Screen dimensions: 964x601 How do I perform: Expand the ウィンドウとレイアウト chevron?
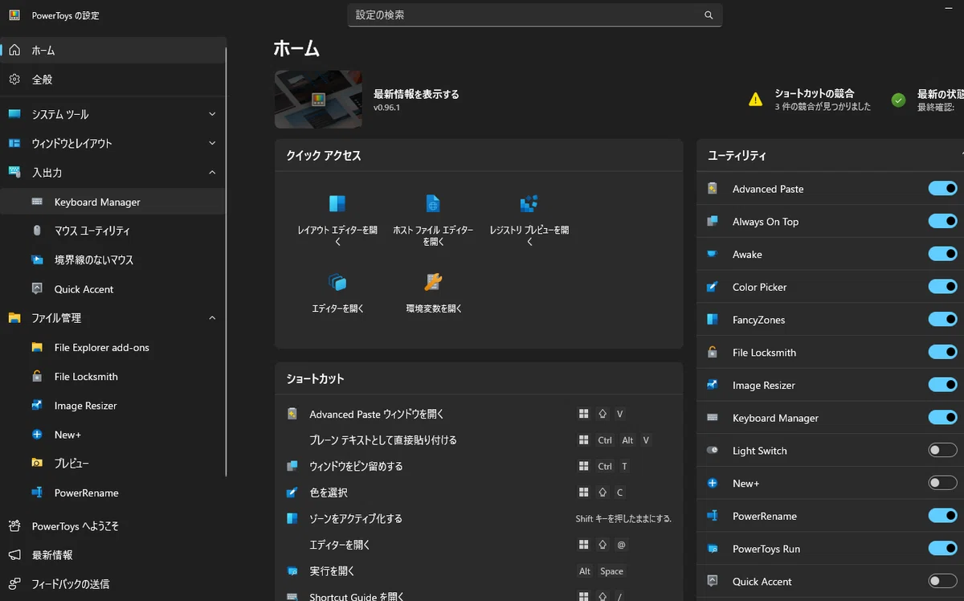[x=212, y=143]
